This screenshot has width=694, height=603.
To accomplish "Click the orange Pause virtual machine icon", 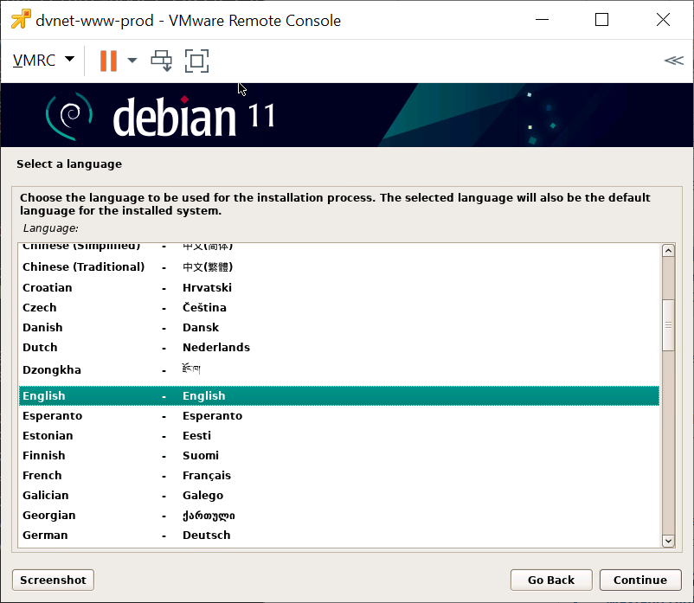I will (108, 61).
